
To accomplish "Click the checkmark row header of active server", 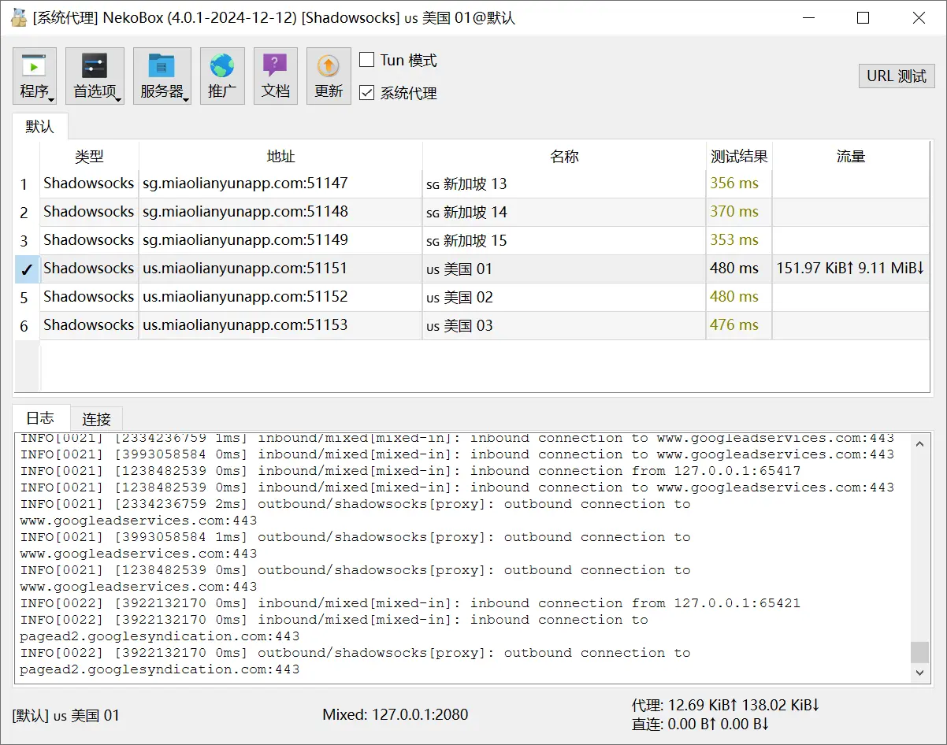I will click(x=26, y=269).
